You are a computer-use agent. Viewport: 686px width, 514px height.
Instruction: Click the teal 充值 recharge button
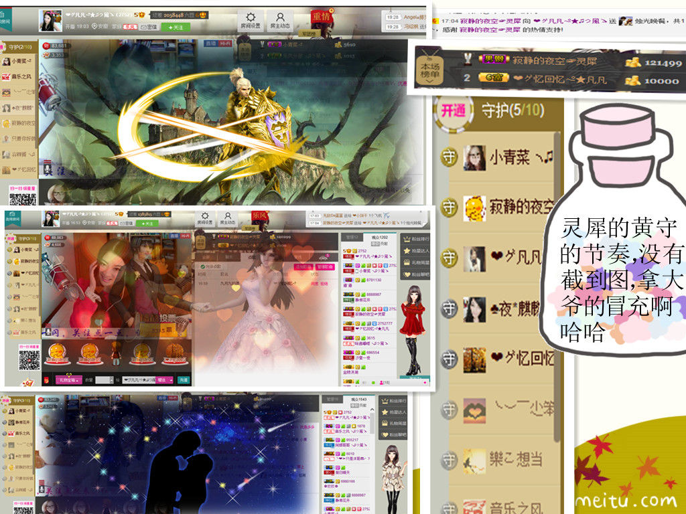point(184,380)
